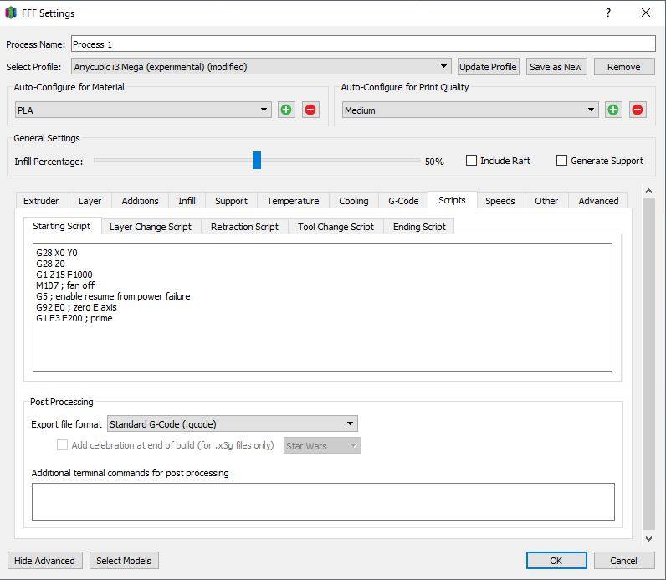Image resolution: width=666 pixels, height=580 pixels.
Task: Click the scrollbar down arrow
Action: tap(648, 538)
